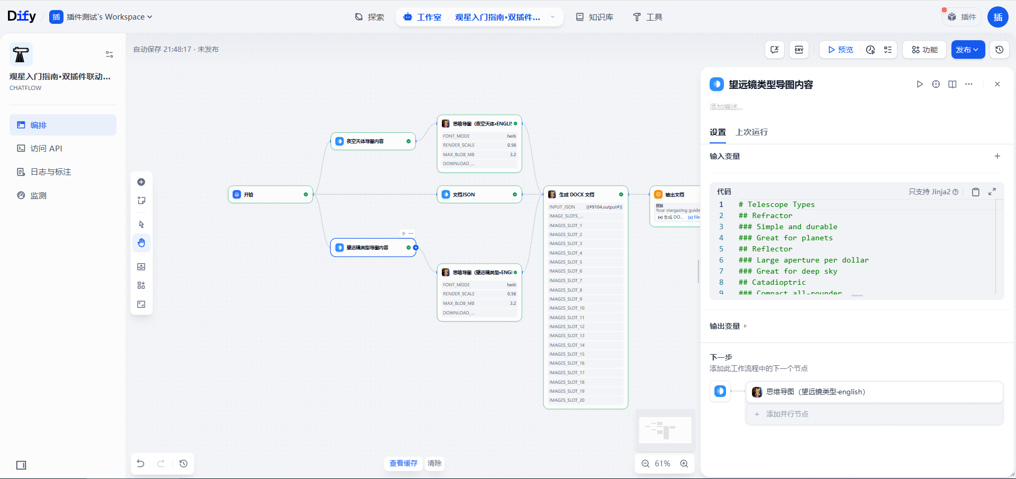This screenshot has width=1016, height=479.
Task: Toggle the panel split layout icon
Action: 952,84
